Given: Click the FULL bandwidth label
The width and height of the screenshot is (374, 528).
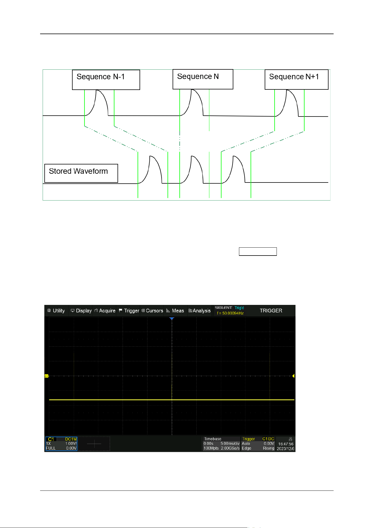Looking at the screenshot, I should click(x=51, y=448).
